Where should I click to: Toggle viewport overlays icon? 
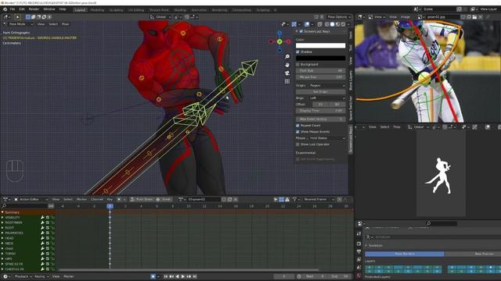[x=307, y=24]
